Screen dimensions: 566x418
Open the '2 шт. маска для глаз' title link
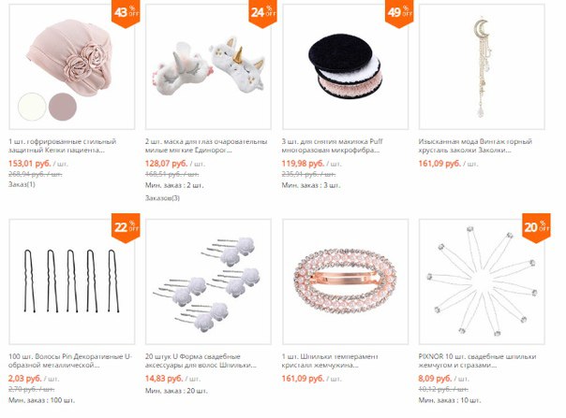coord(206,146)
